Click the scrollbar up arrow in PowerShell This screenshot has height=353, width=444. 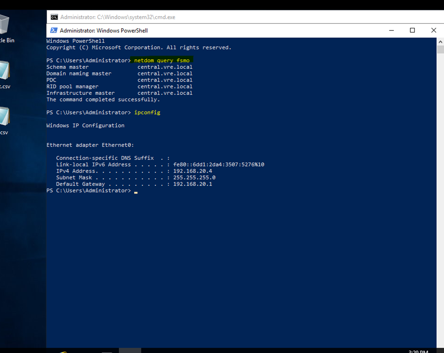[x=440, y=41]
